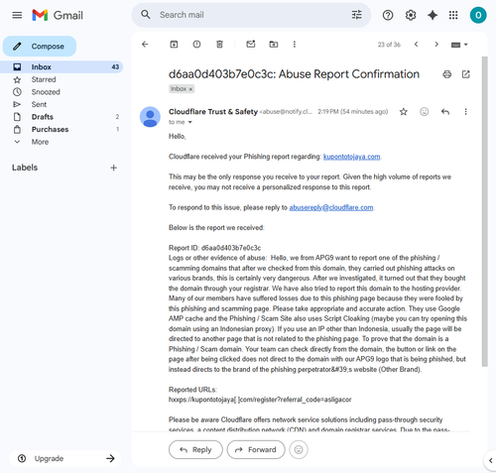Click the Reply button
The width and height of the screenshot is (496, 473).
(x=195, y=449)
